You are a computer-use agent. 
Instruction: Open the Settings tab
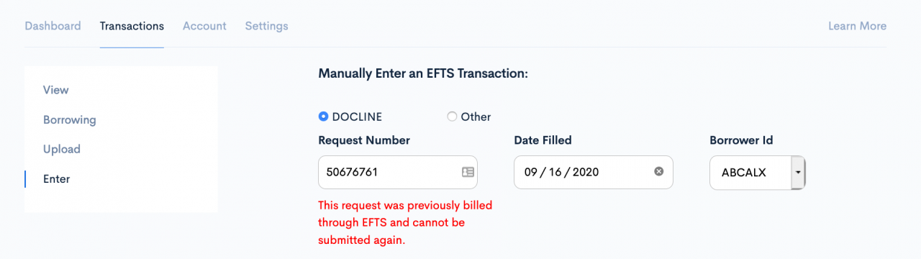pyautogui.click(x=266, y=26)
